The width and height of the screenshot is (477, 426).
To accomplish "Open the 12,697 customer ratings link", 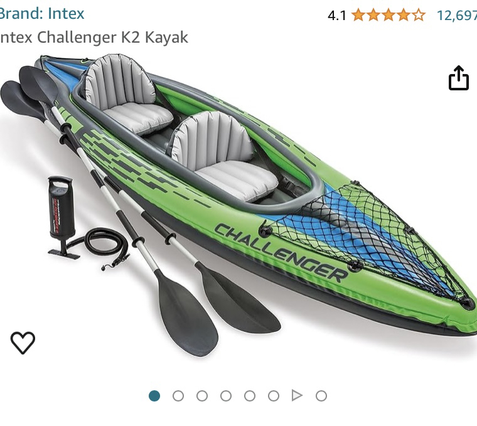I will pos(457,15).
